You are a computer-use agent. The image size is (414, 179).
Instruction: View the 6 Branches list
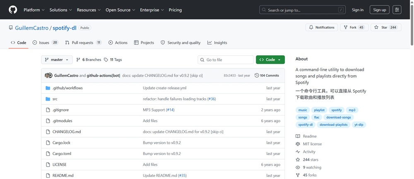pos(89,60)
